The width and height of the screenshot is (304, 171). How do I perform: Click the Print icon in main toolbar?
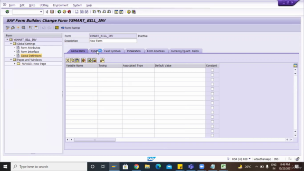(77, 12)
